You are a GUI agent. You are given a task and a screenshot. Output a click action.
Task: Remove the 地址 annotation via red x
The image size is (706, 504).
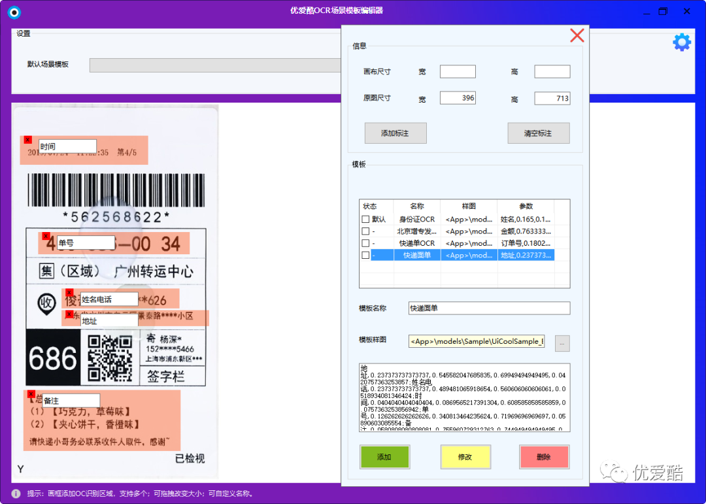(69, 314)
